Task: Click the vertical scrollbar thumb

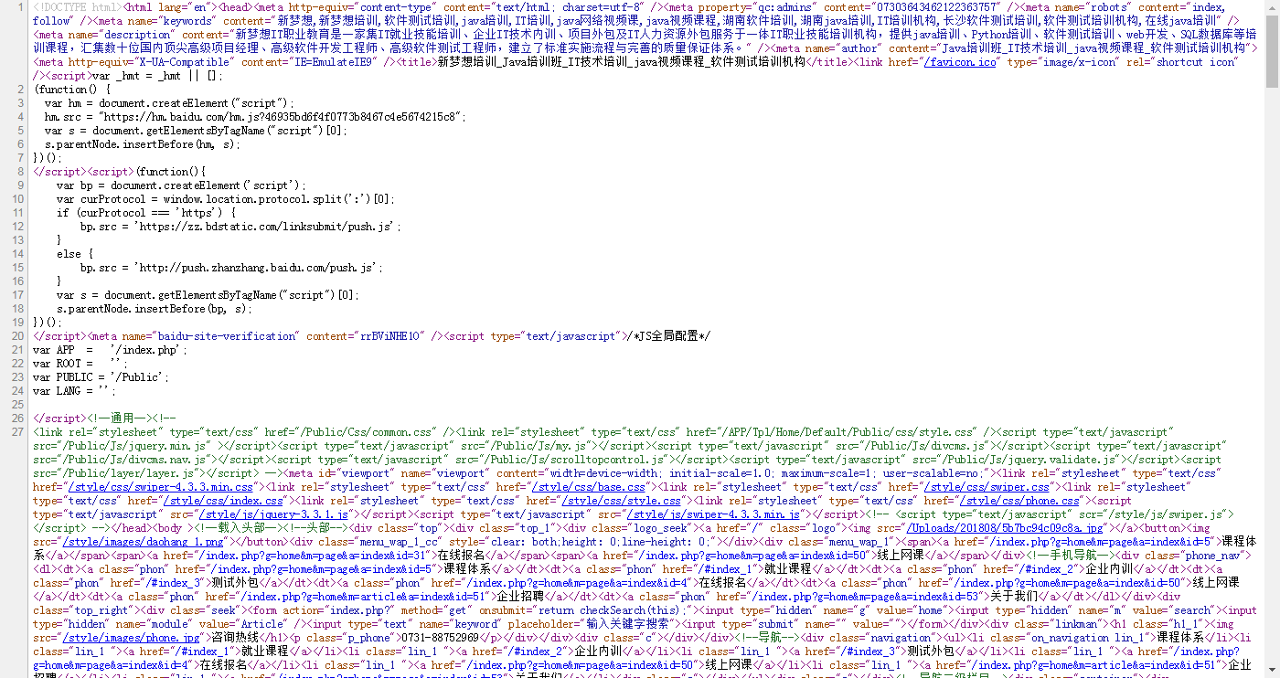Action: [x=1272, y=51]
